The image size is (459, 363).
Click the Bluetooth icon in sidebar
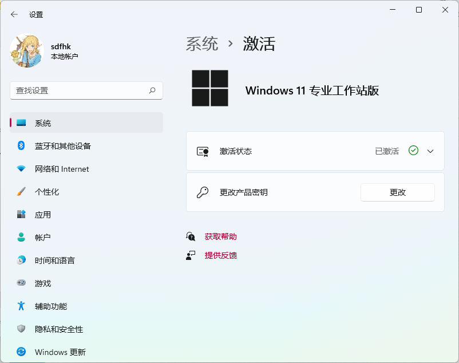(21, 145)
